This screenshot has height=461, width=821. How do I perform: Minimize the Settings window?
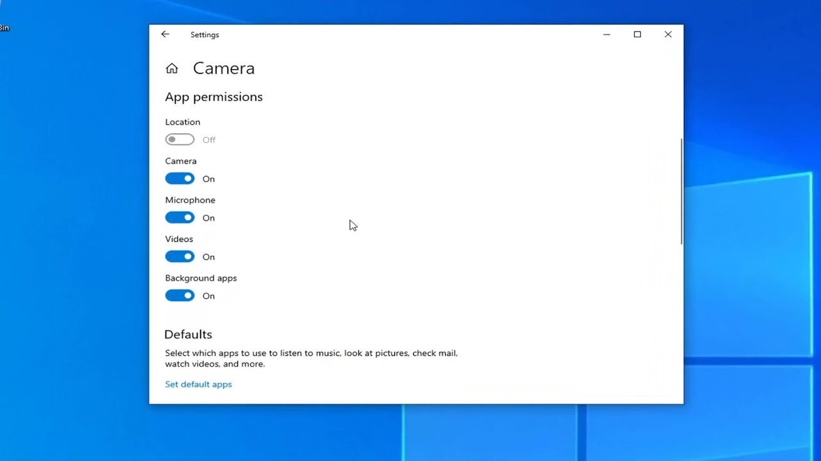[607, 35]
